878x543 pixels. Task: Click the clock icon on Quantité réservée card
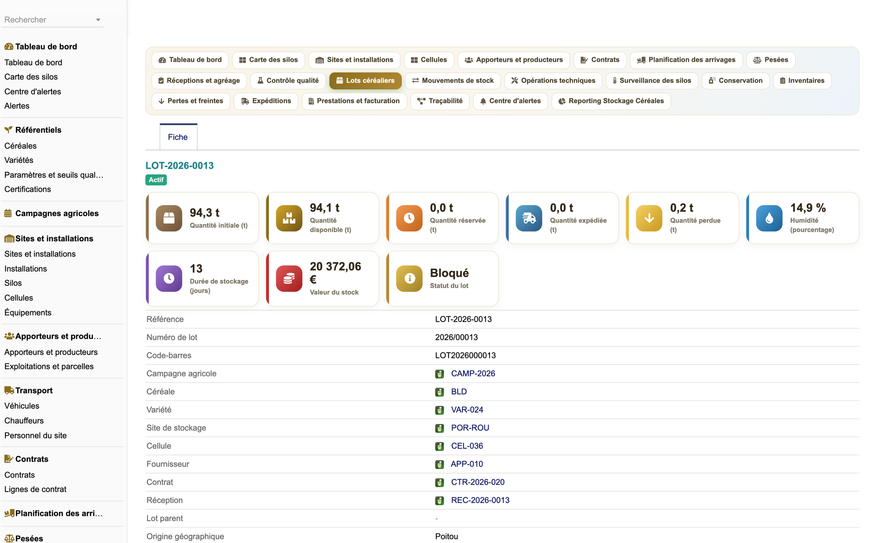point(409,218)
